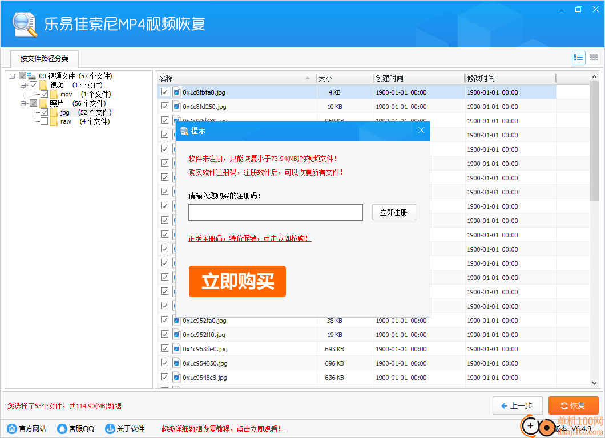This screenshot has width=605, height=438.
Task: Sort by 创建时间 column header
Action: tap(418, 78)
